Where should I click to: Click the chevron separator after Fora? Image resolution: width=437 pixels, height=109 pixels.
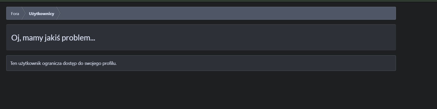(23, 13)
